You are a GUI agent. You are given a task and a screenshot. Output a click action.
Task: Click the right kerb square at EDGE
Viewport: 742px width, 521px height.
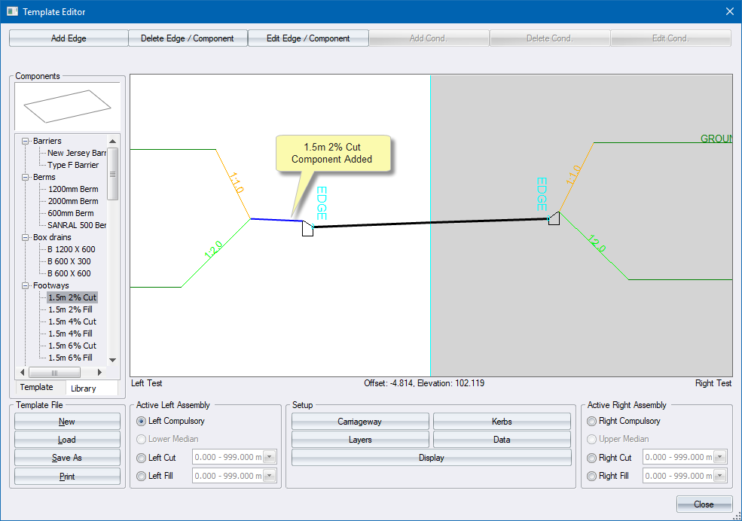[x=554, y=218]
